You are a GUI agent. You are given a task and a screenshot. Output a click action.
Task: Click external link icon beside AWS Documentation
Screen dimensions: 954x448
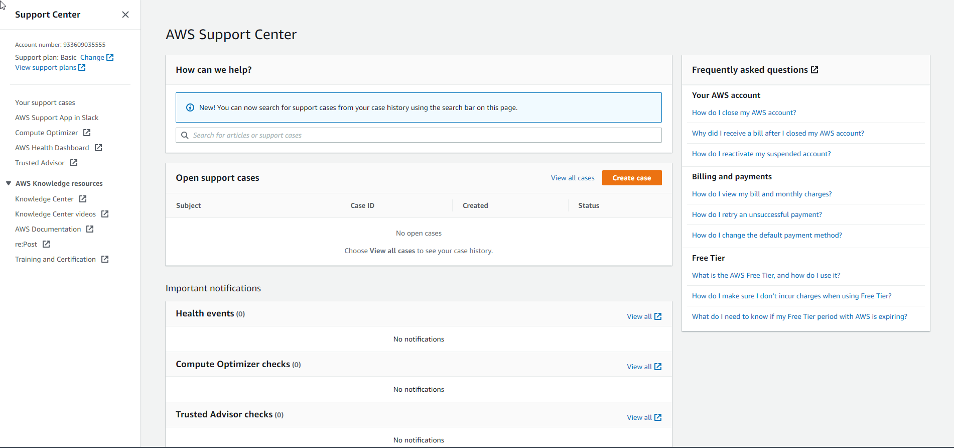[x=90, y=229]
